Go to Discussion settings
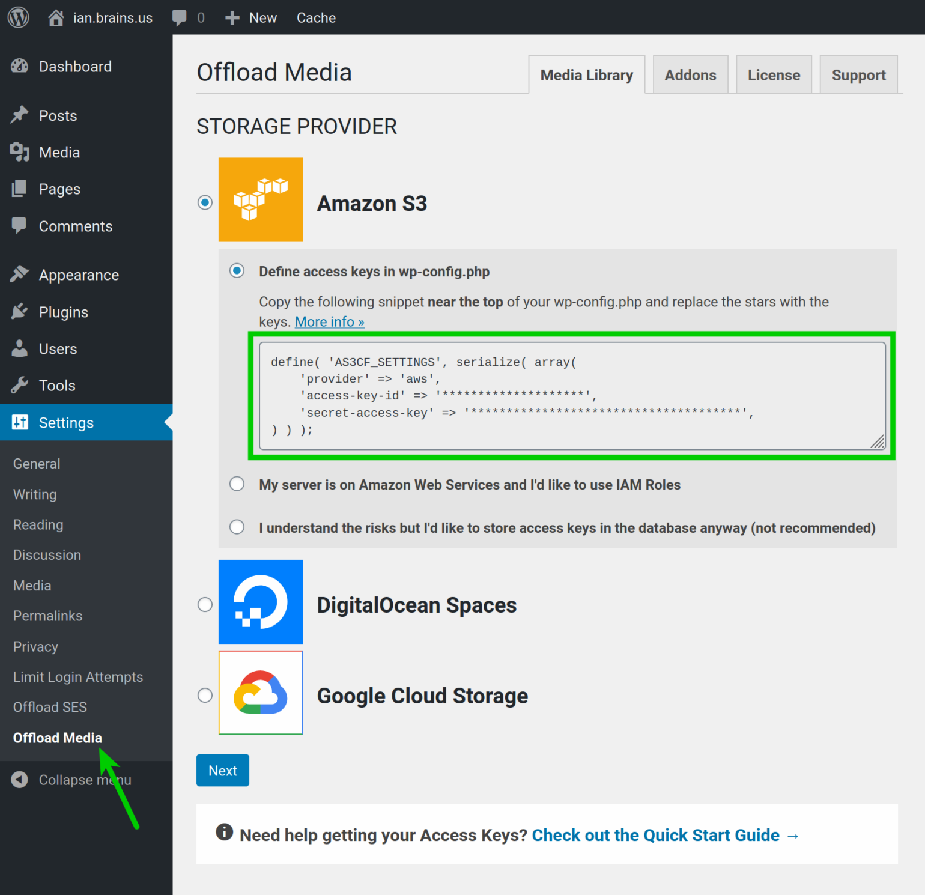The width and height of the screenshot is (925, 895). tap(47, 555)
